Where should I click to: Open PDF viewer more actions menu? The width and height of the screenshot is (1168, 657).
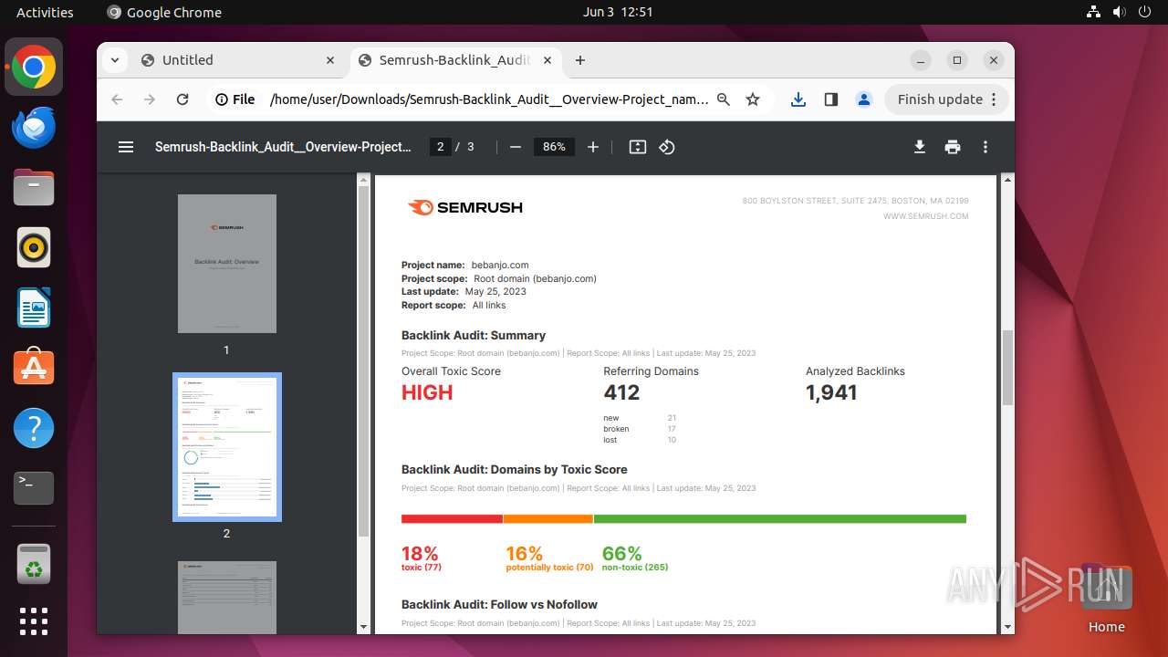click(x=985, y=147)
